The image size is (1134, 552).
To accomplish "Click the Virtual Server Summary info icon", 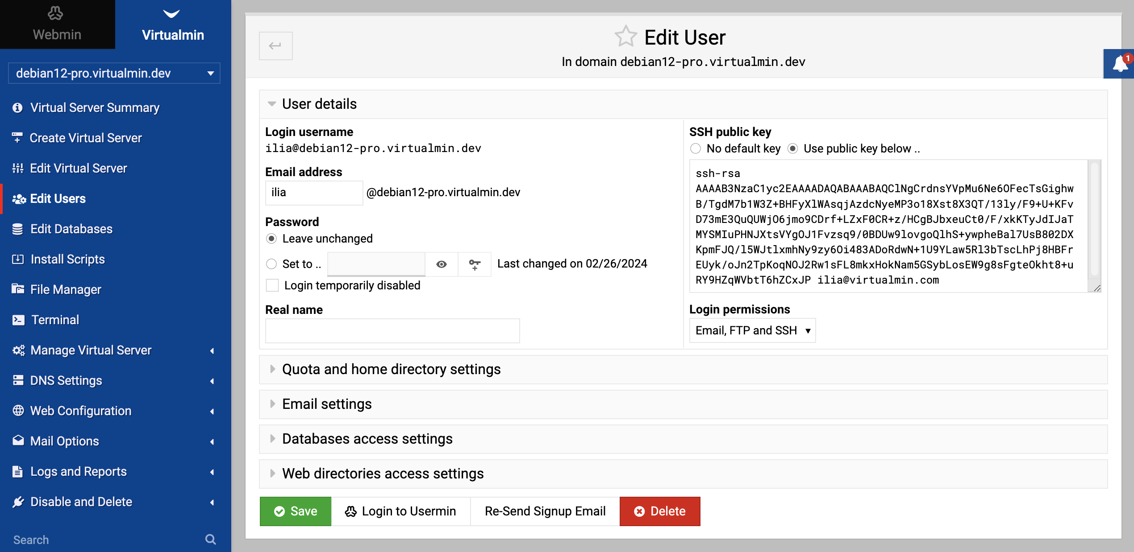I will pyautogui.click(x=17, y=108).
